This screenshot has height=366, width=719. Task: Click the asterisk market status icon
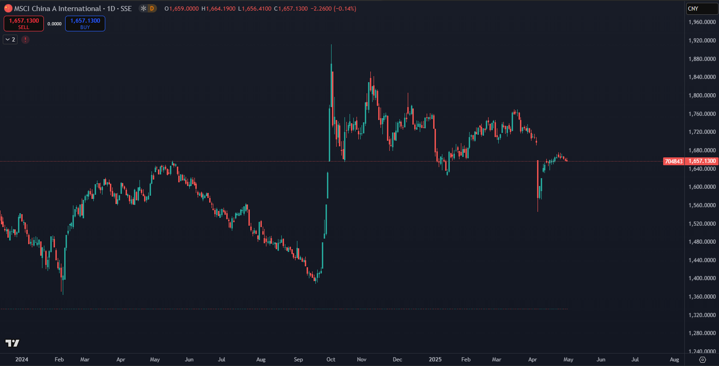click(x=144, y=8)
